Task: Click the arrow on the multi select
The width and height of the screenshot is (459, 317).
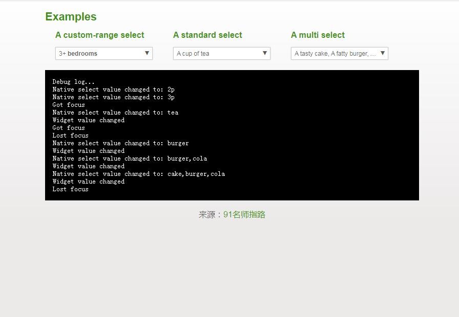Action: point(383,53)
